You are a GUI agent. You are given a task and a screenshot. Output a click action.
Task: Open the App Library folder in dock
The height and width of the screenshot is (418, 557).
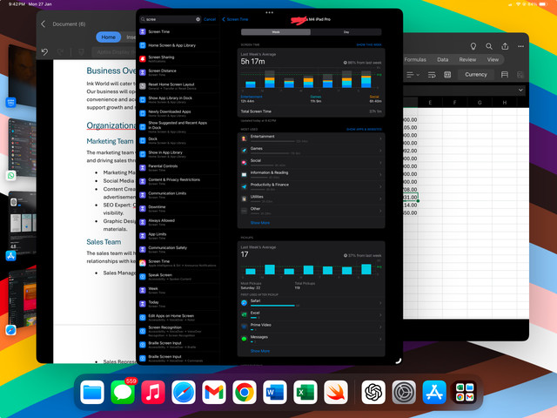465,393
